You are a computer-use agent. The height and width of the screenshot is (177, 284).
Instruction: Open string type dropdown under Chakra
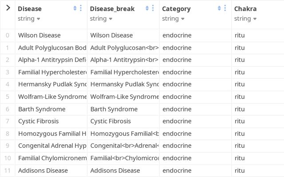tap(245, 19)
